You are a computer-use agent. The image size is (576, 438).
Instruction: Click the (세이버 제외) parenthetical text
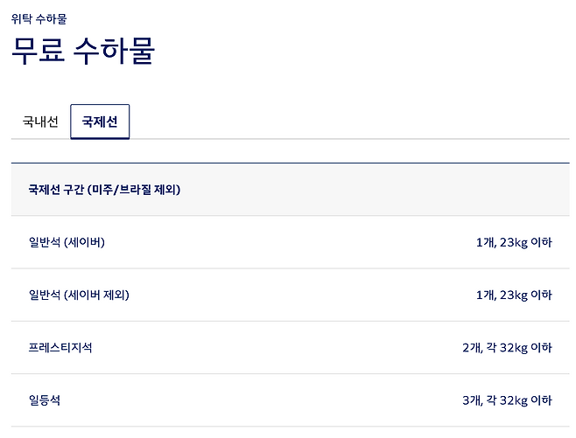coord(96,295)
